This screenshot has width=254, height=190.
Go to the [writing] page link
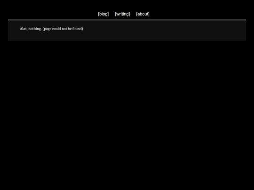click(122, 14)
